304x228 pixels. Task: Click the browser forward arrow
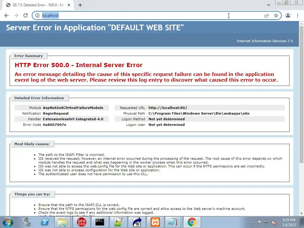point(16,15)
